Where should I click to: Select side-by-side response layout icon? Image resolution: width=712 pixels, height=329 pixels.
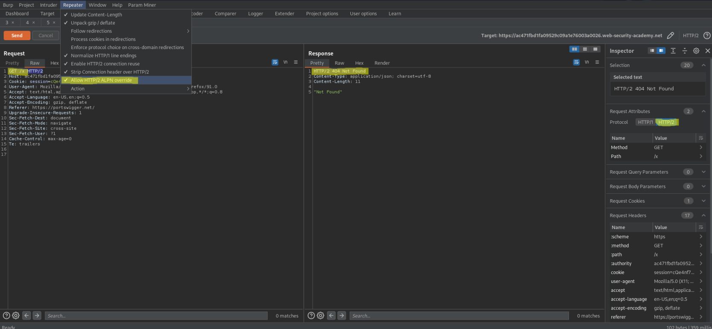click(x=575, y=49)
